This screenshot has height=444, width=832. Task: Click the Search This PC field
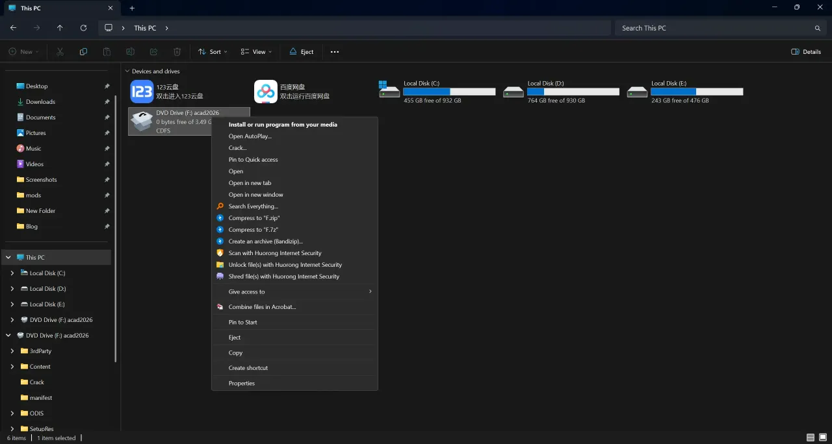coord(721,28)
